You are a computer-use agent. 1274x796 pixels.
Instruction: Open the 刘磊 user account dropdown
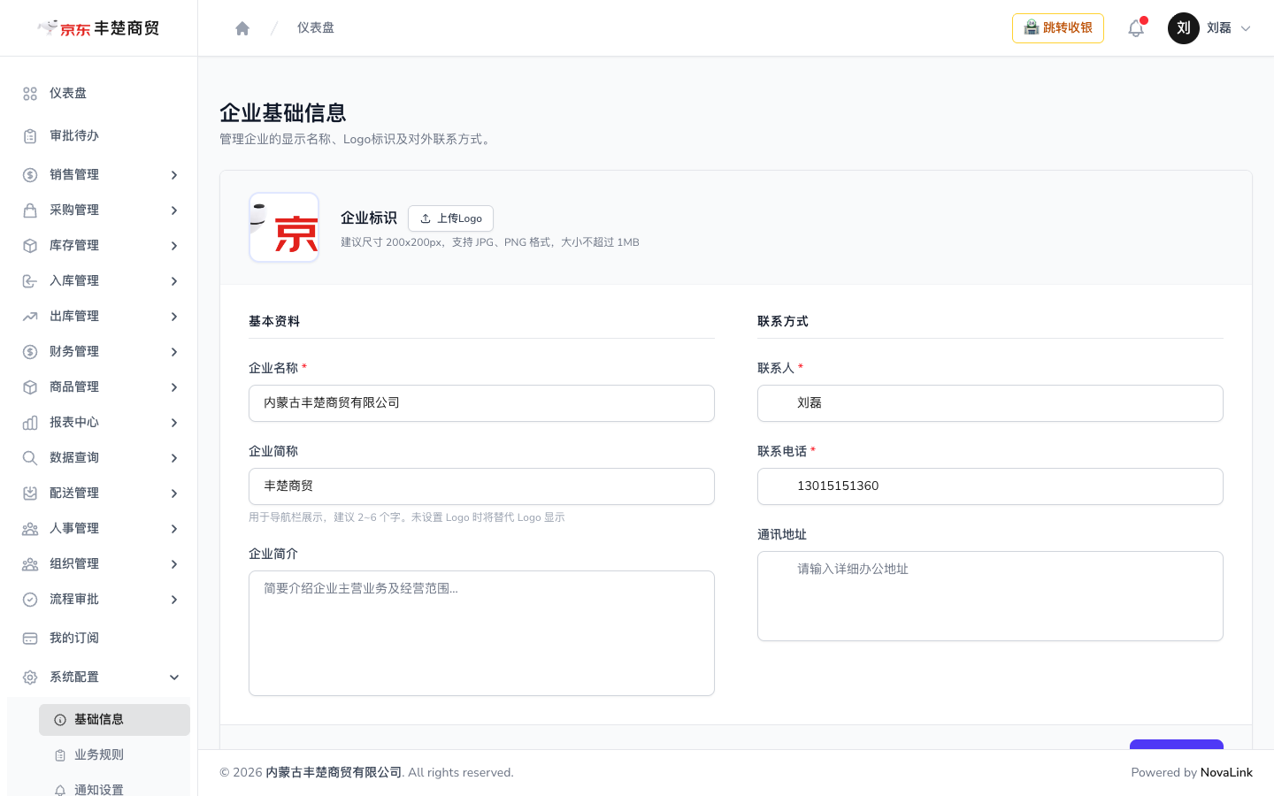point(1210,28)
